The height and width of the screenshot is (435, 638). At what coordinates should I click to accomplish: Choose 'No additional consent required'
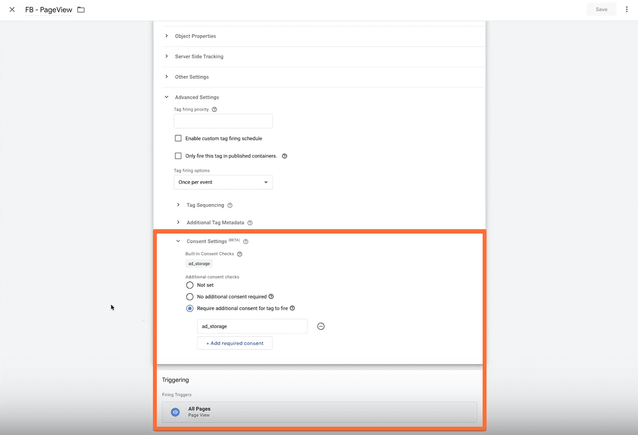189,297
